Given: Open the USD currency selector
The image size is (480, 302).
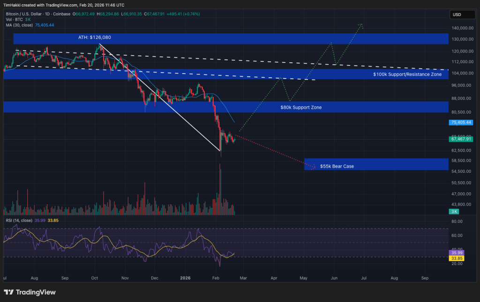Looking at the screenshot, I should (x=457, y=15).
